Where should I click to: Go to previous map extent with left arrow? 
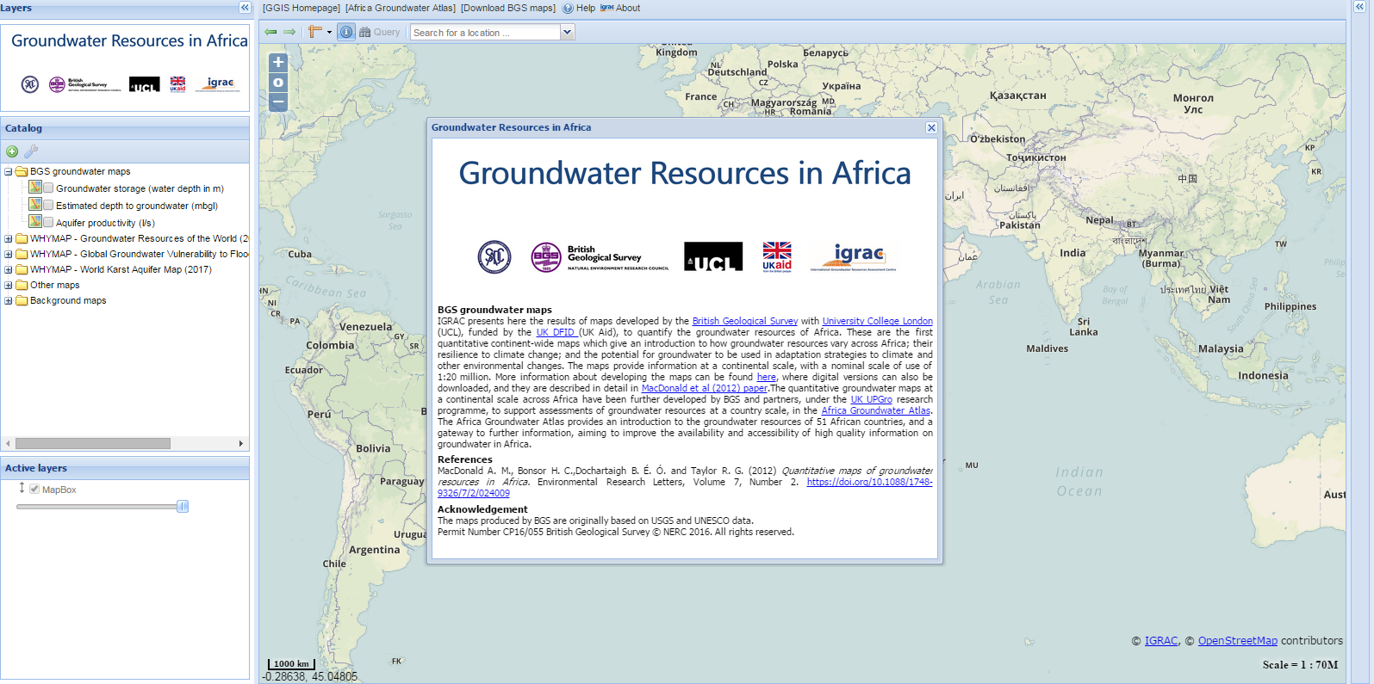(x=270, y=32)
